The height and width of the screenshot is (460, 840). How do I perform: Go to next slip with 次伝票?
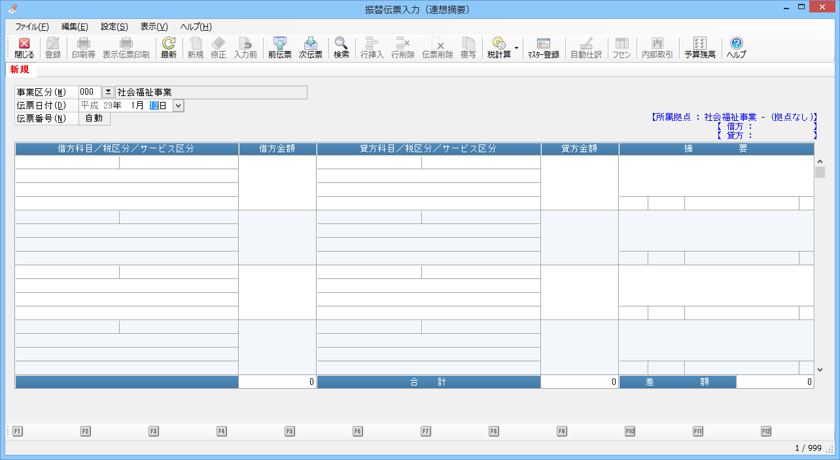(x=311, y=48)
